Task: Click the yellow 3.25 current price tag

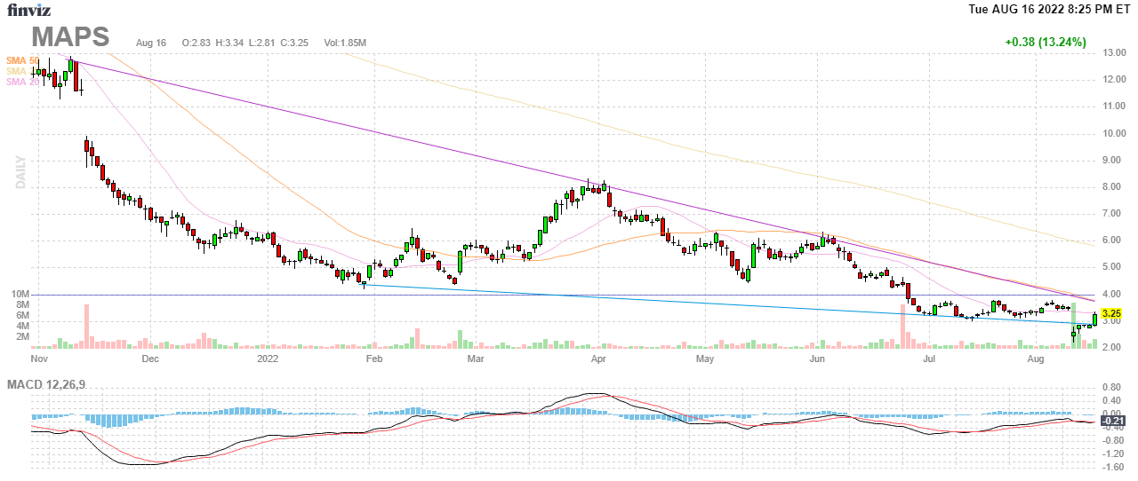Action: [x=1111, y=314]
